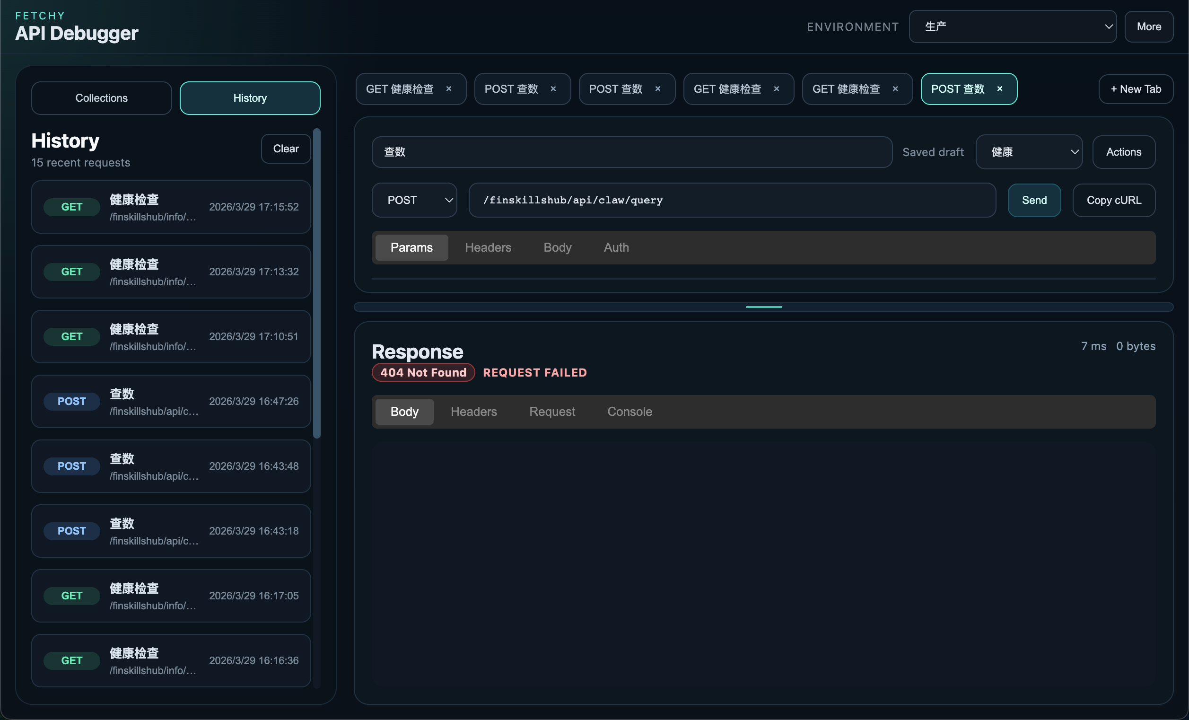Open the request Auth tab

(x=616, y=247)
